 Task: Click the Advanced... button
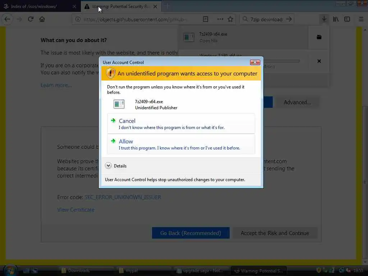pyautogui.click(x=297, y=102)
